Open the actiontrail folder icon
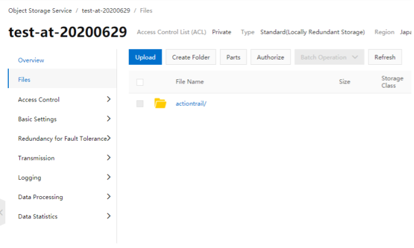 (x=160, y=103)
